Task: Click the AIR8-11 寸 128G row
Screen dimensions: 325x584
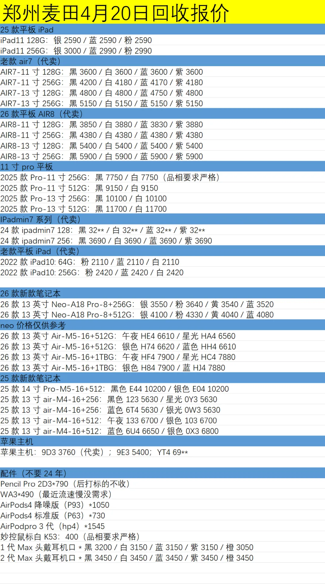Action: coord(162,124)
